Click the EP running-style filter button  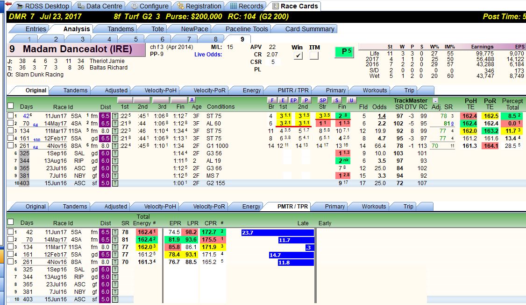point(293,100)
